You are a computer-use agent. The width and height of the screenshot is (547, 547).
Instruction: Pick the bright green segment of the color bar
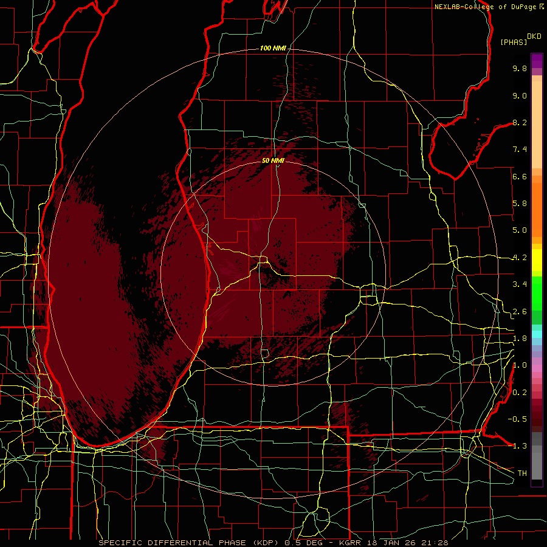pos(537,295)
